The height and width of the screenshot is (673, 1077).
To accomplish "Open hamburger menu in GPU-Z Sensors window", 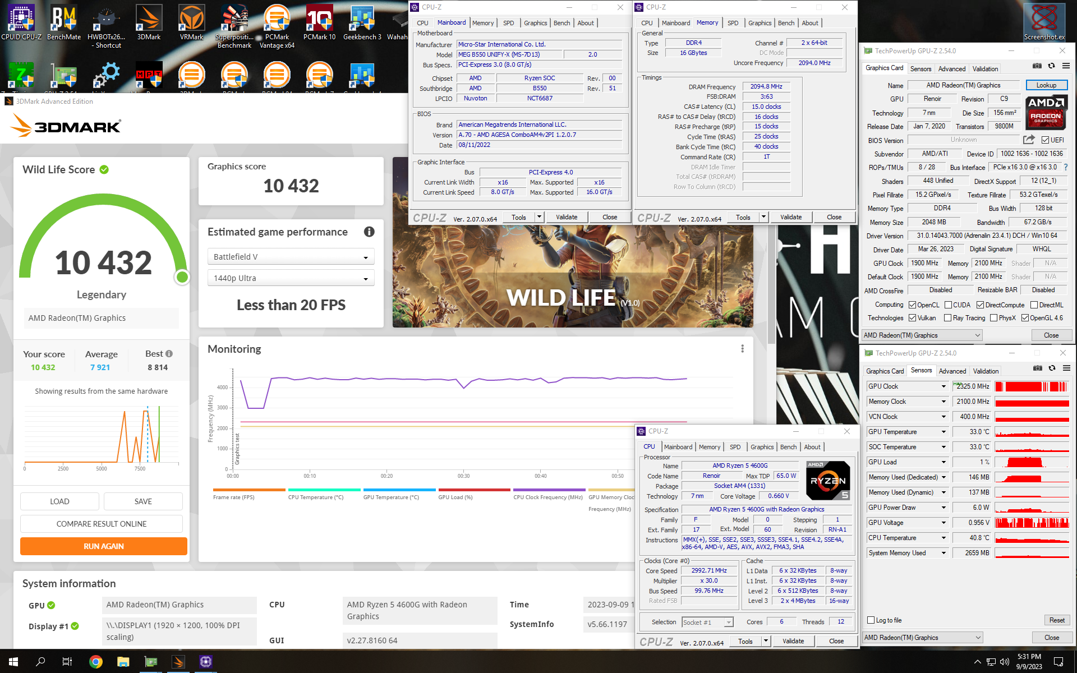I will [x=1067, y=368].
